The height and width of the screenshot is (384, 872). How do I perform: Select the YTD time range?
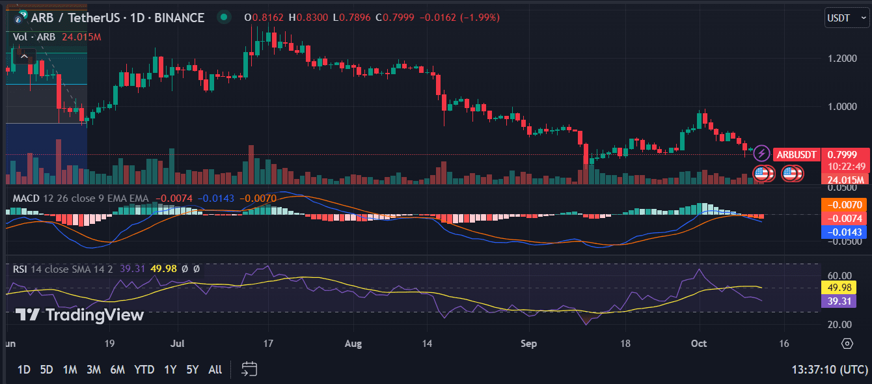click(x=144, y=370)
